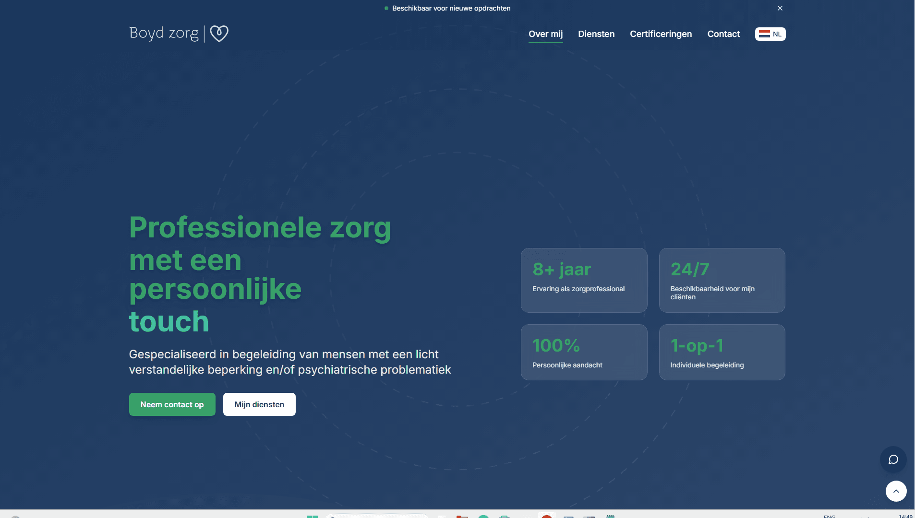915x518 pixels.
Task: Open the NL language switcher
Action: [770, 34]
